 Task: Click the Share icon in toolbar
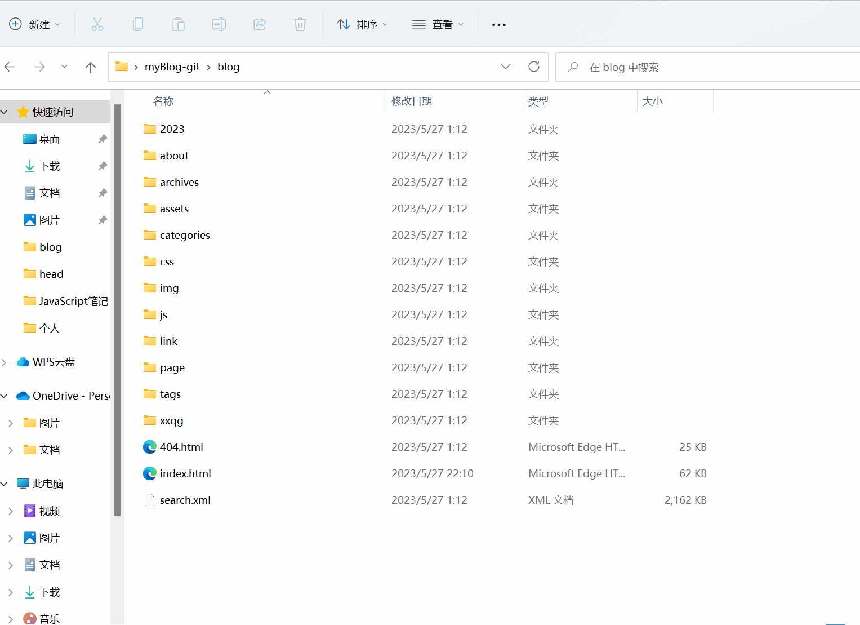click(260, 24)
